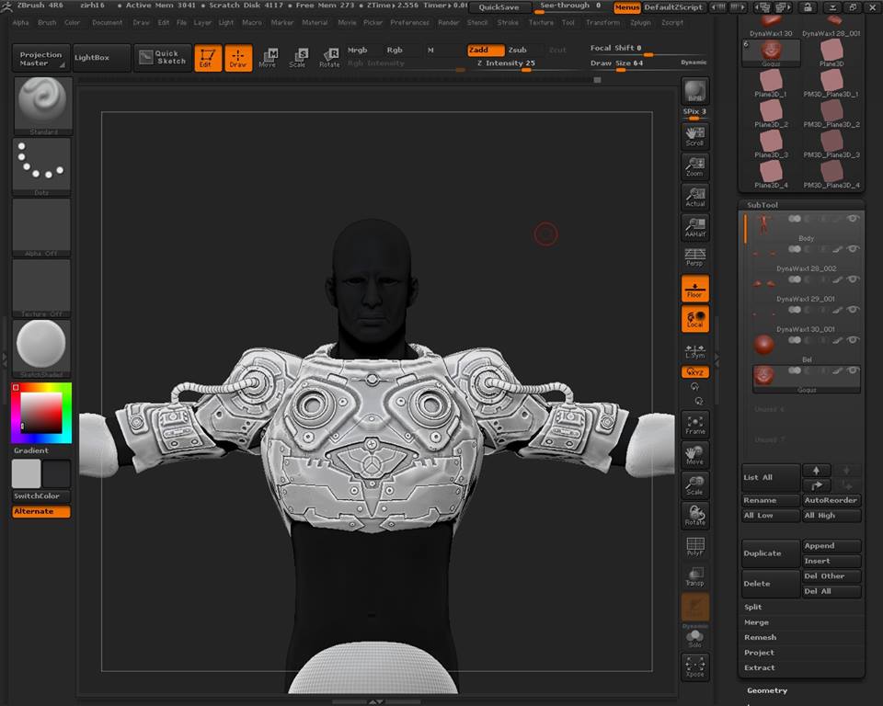
Task: Duplicate the selected subtool
Action: tap(771, 553)
